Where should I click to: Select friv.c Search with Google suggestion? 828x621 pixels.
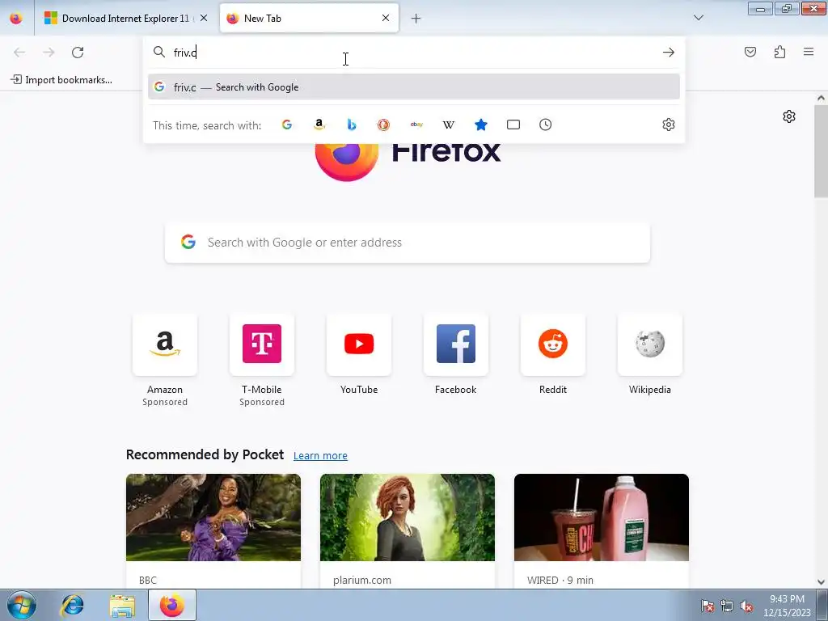pos(413,87)
